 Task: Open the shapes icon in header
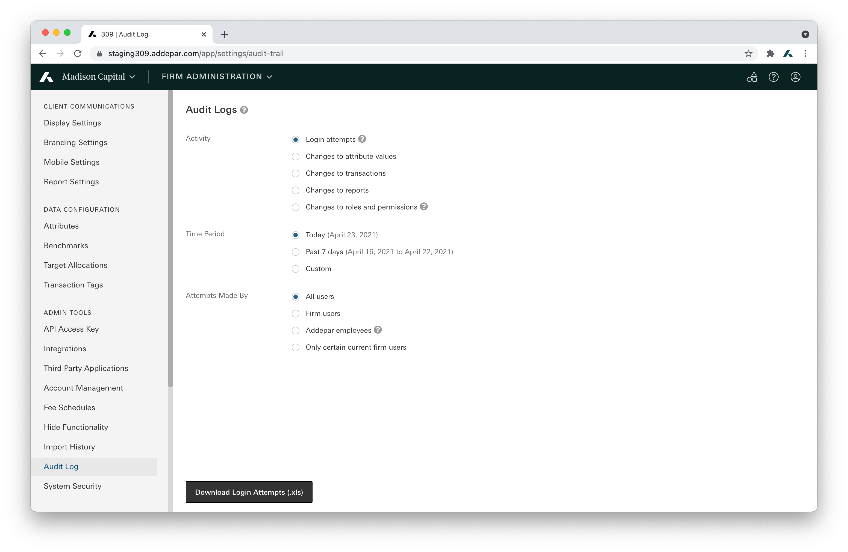click(752, 77)
